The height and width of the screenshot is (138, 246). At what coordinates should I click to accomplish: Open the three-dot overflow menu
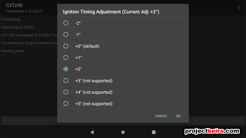(x=239, y=8)
